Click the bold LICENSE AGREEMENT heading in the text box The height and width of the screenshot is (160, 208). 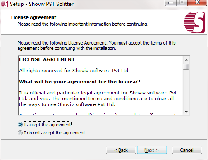(x=47, y=59)
